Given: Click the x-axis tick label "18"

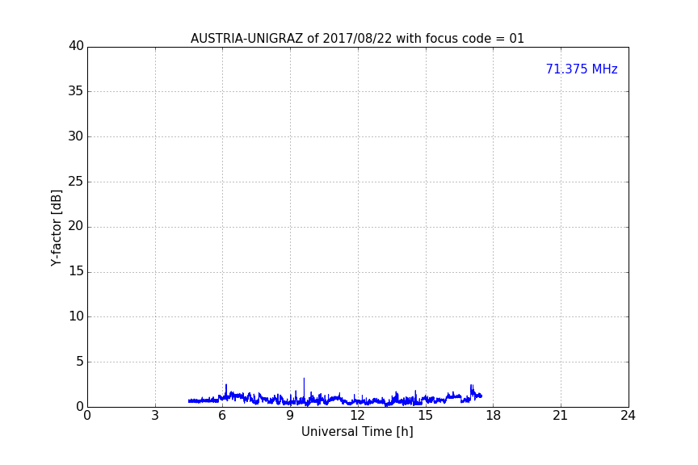Looking at the screenshot, I should point(494,416).
